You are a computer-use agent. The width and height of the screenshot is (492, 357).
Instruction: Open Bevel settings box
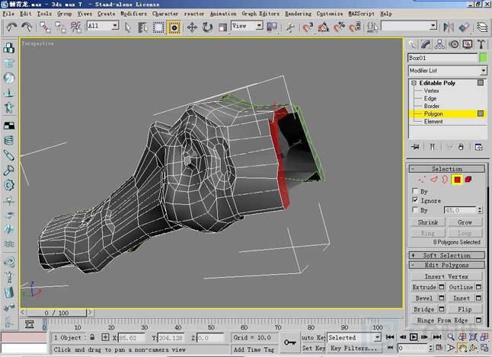tap(442, 298)
